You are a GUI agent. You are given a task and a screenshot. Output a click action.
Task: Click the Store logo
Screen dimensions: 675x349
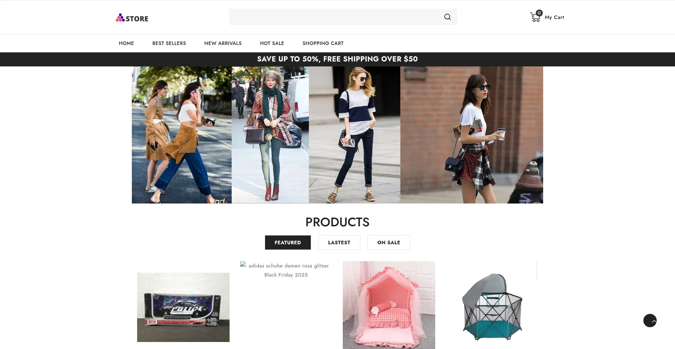132,18
